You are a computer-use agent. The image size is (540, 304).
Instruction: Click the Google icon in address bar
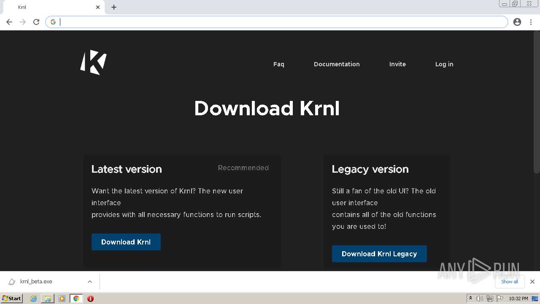coord(53,22)
